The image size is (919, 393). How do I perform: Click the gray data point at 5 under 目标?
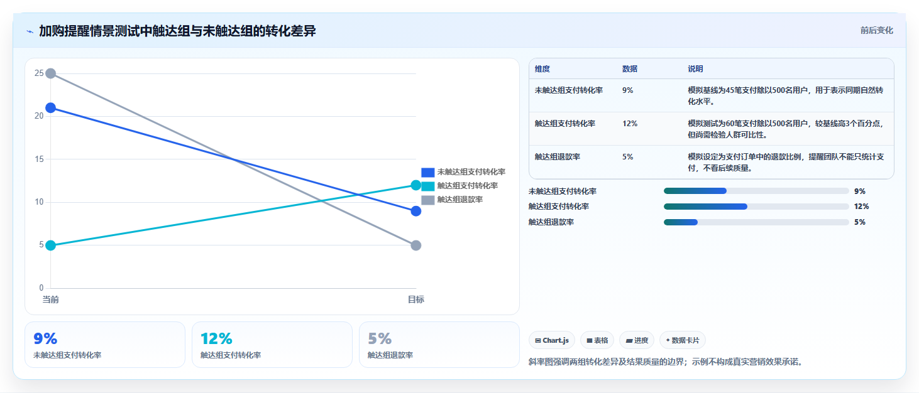416,245
